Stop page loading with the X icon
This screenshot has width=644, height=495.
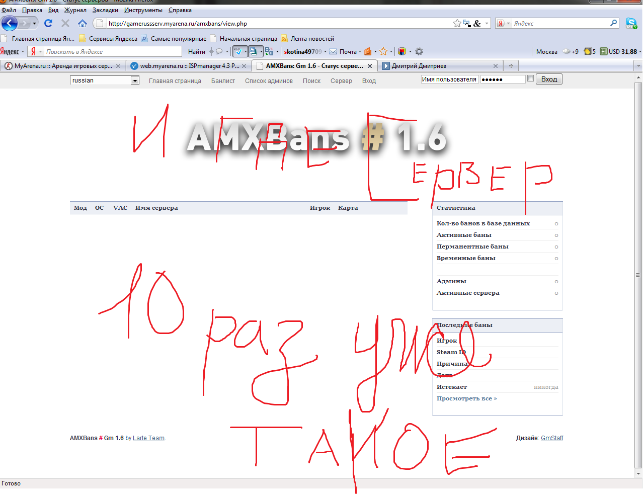pos(65,23)
